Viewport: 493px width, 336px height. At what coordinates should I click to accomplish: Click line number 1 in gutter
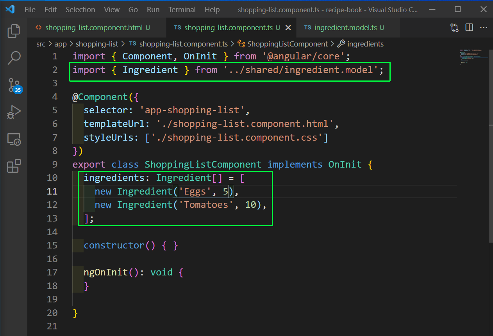click(x=54, y=56)
